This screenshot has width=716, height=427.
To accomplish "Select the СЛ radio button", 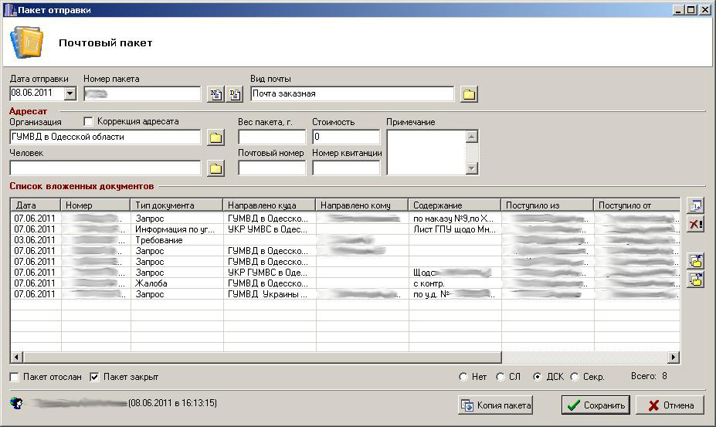I will (501, 377).
